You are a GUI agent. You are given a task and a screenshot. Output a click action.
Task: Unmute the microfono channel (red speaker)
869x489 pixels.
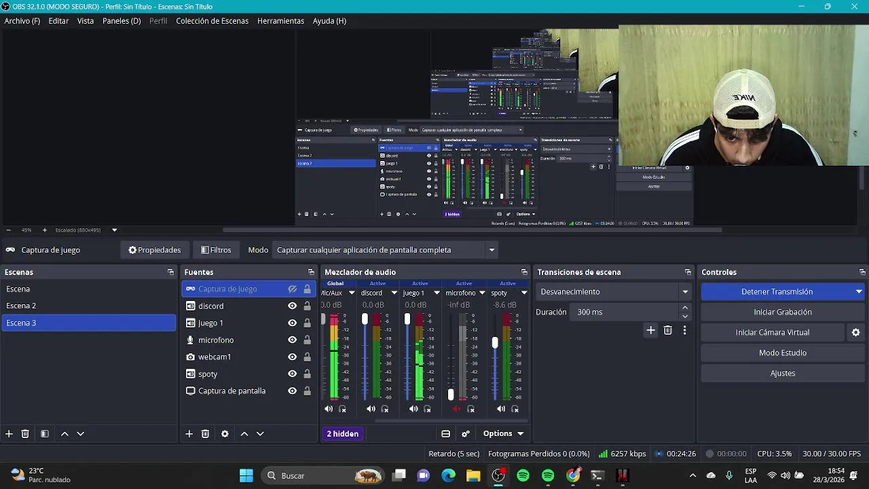pos(456,409)
